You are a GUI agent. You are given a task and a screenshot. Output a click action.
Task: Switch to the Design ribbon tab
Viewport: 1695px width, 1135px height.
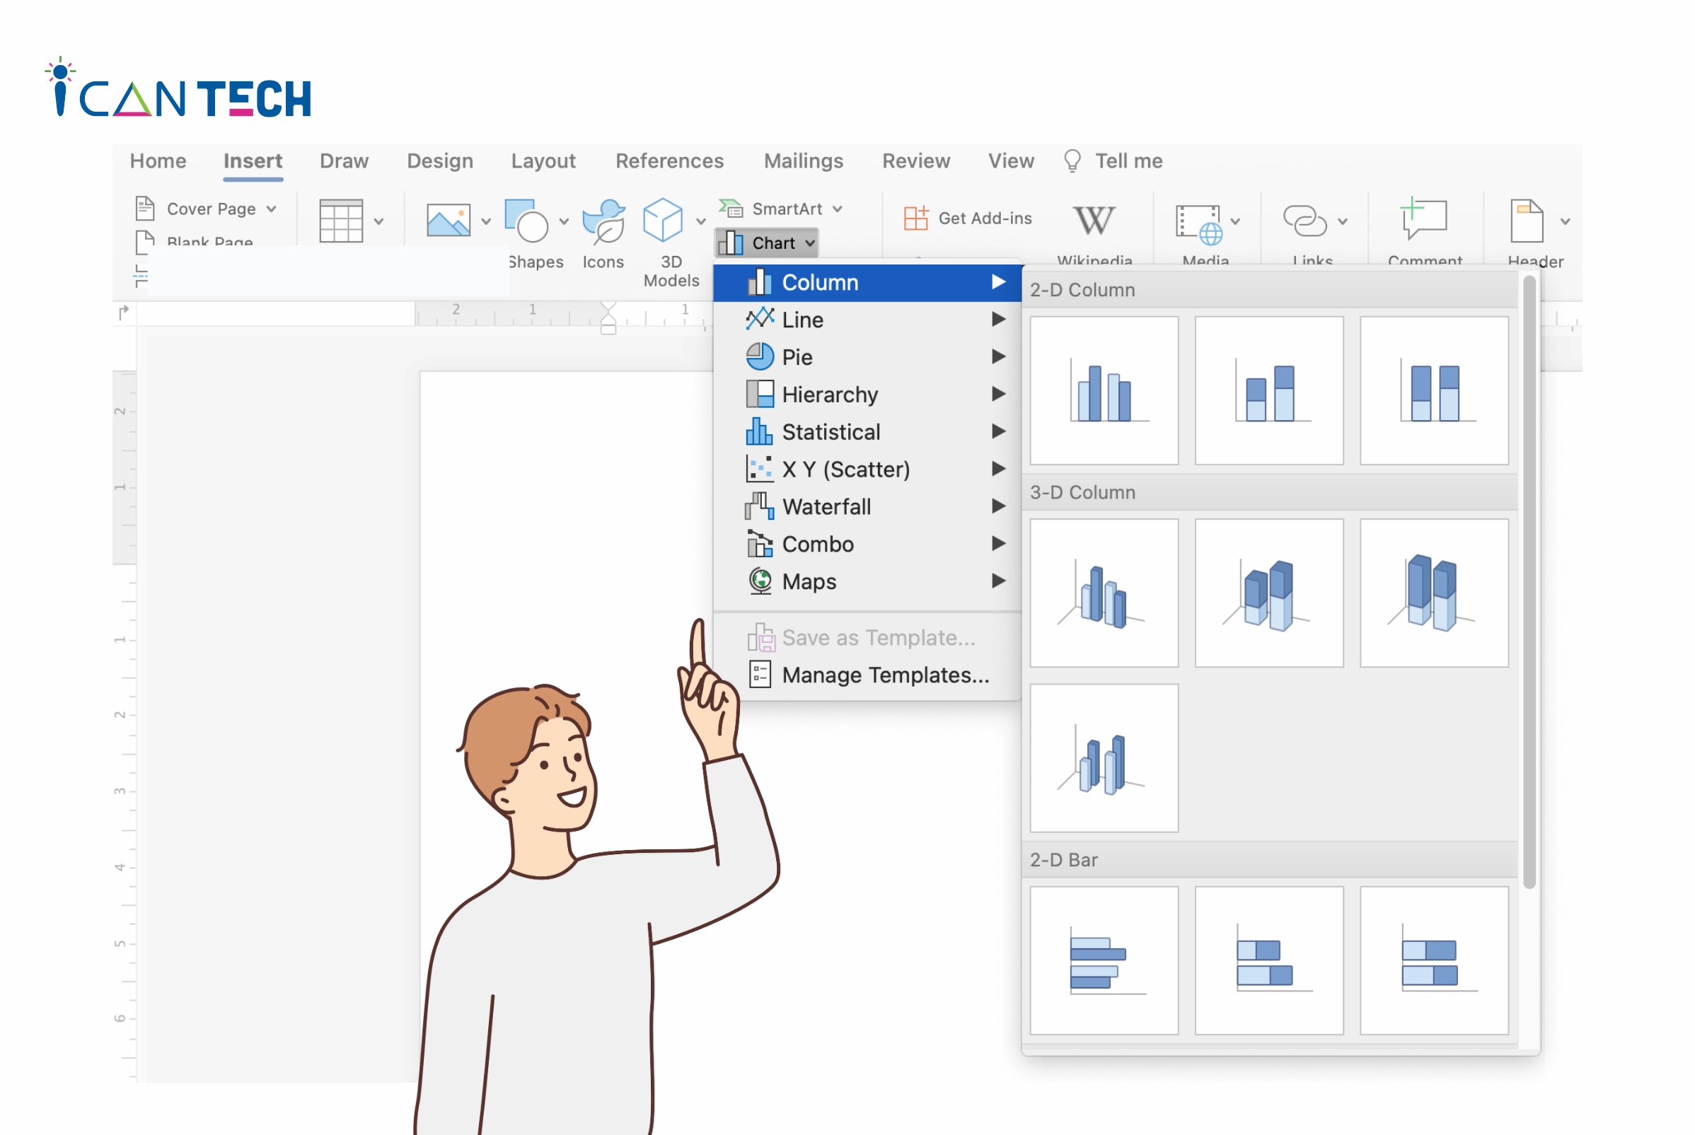439,161
